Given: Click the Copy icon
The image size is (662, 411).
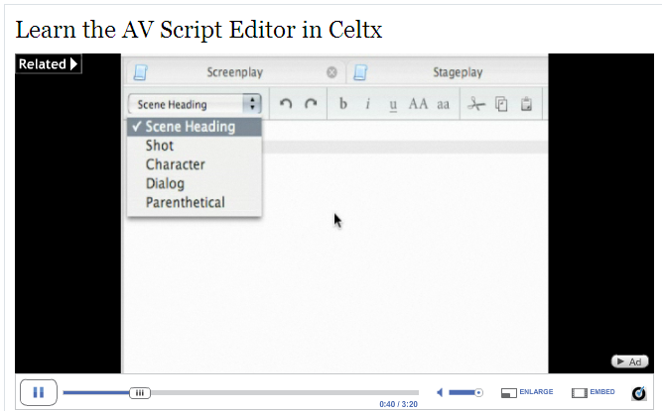Looking at the screenshot, I should point(501,104).
